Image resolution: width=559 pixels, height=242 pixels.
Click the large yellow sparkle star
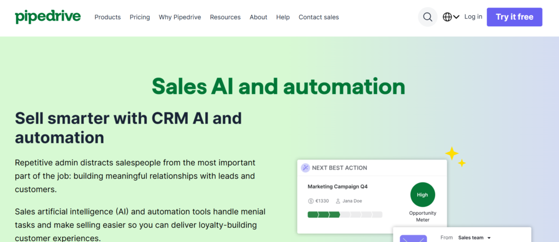[451, 154]
